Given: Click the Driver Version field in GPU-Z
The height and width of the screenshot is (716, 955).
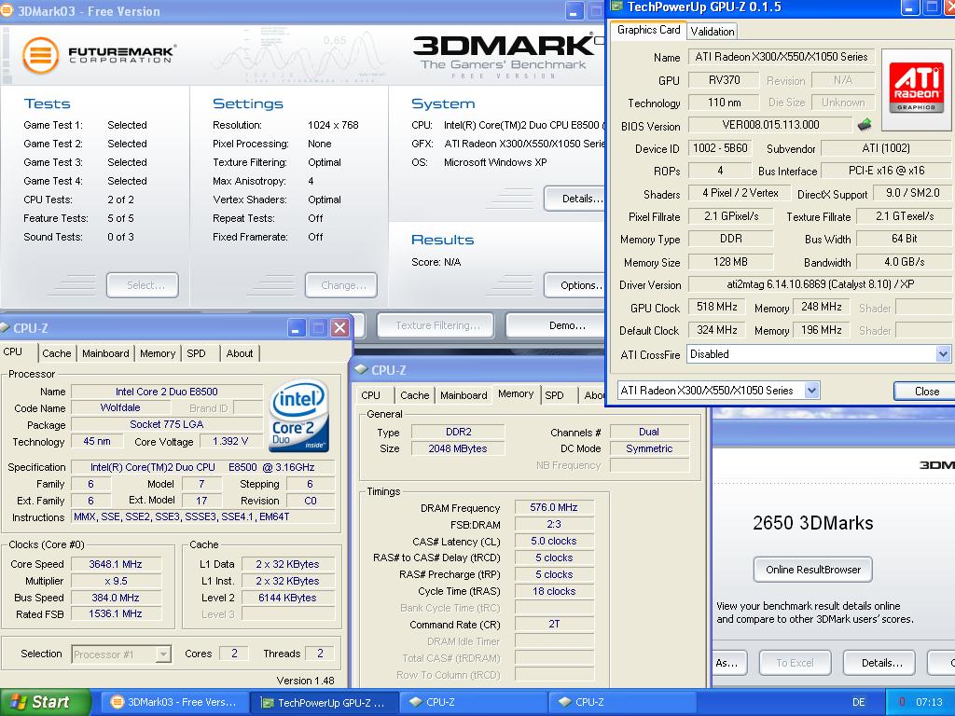Looking at the screenshot, I should (x=820, y=284).
